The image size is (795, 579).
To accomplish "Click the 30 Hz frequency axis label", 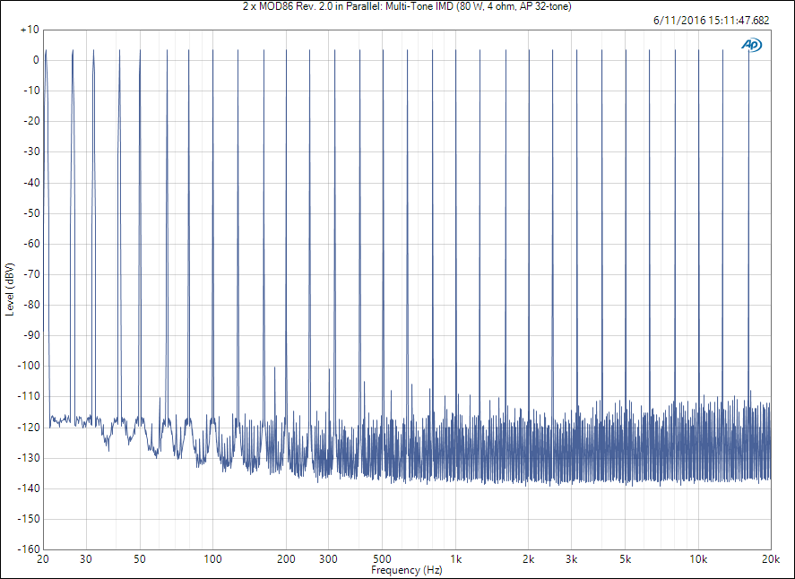I will click(x=86, y=558).
